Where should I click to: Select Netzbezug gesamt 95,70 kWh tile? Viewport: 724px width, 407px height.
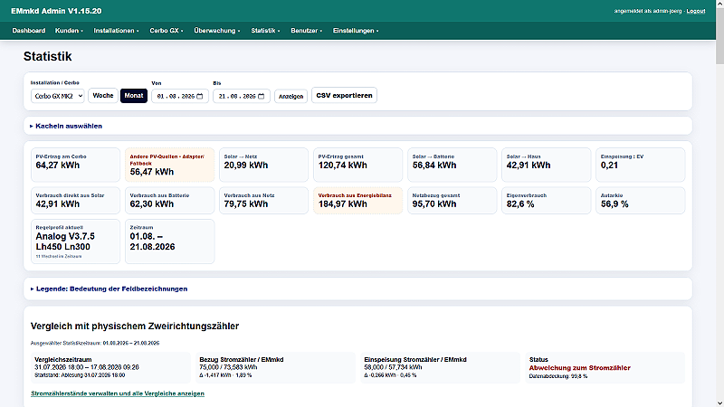(452, 200)
